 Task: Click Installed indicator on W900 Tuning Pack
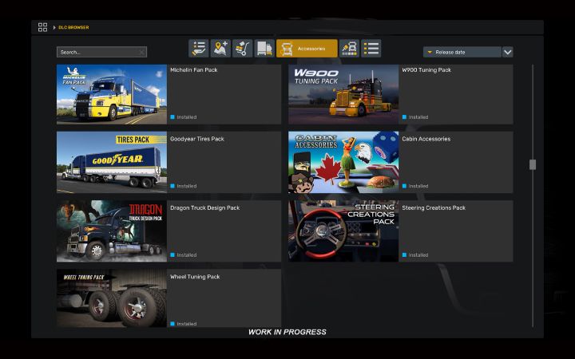pos(415,117)
